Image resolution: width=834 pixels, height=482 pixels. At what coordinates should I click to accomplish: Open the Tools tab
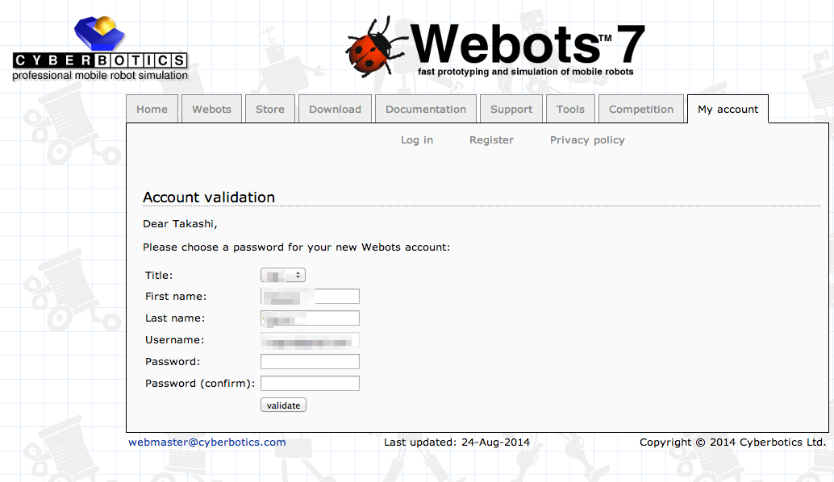(x=570, y=109)
